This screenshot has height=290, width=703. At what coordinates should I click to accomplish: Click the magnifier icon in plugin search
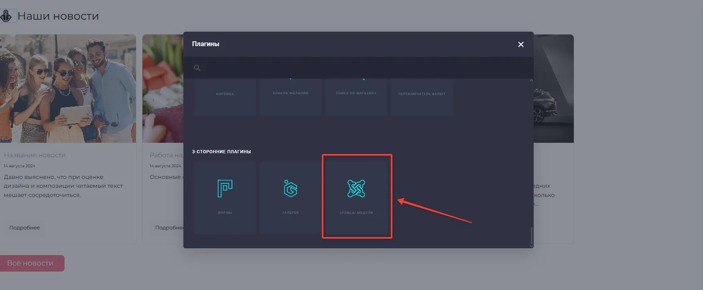click(197, 68)
